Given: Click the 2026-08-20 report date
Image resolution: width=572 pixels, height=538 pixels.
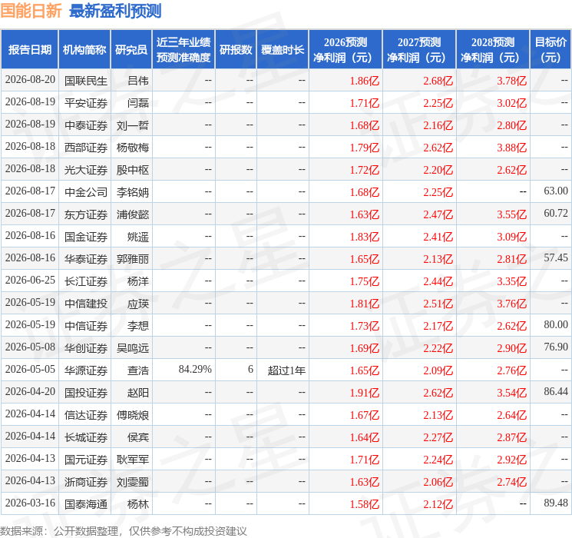Looking at the screenshot, I should coord(30,80).
